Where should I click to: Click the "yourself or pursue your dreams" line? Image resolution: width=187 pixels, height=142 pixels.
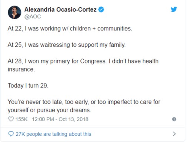[49, 110]
